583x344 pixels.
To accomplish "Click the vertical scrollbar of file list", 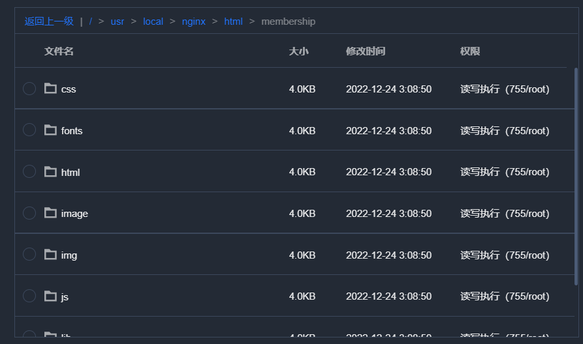I will coord(575,176).
